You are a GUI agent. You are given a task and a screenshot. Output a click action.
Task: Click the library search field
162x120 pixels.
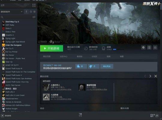[16, 17]
